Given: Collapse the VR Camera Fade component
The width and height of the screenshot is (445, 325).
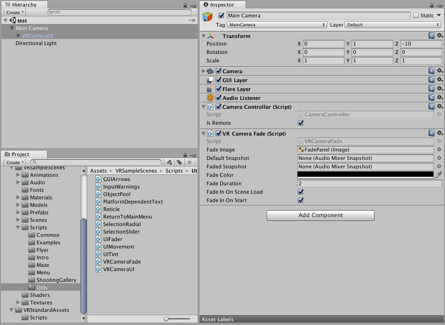Looking at the screenshot, I should 203,133.
